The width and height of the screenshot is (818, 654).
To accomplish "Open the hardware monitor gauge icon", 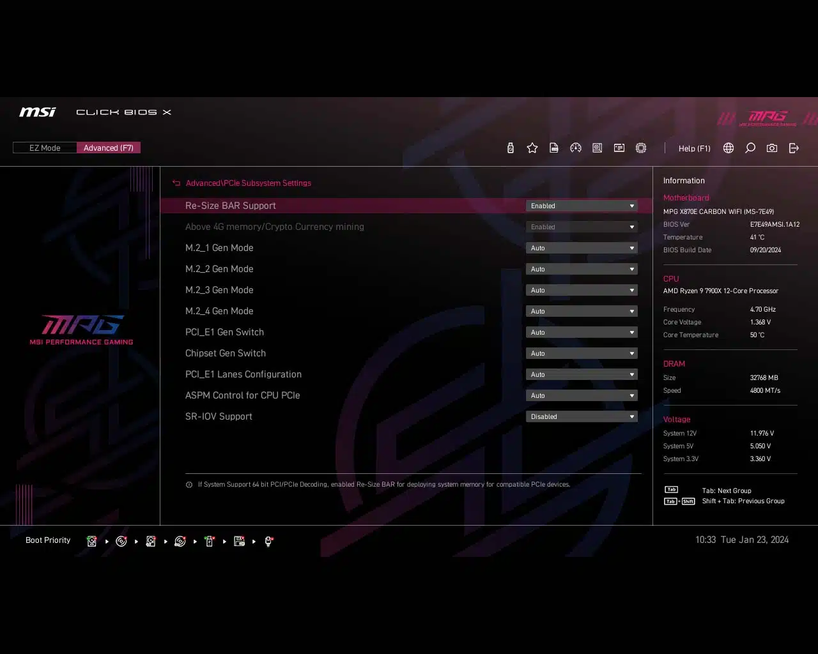I will pos(576,148).
